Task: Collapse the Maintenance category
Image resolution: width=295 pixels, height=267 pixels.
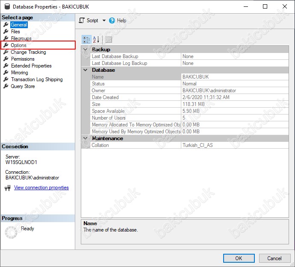Action: pyautogui.click(x=86, y=138)
